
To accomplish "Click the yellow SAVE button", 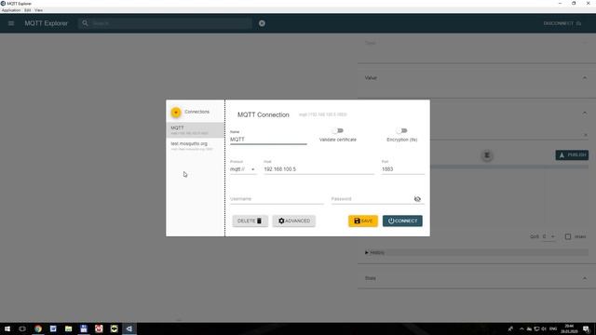I will (x=363, y=221).
